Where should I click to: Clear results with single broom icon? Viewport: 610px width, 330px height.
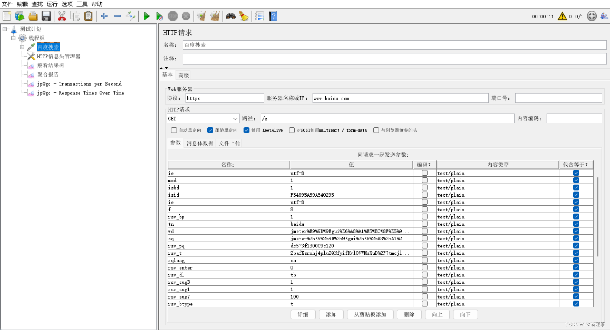(x=202, y=16)
